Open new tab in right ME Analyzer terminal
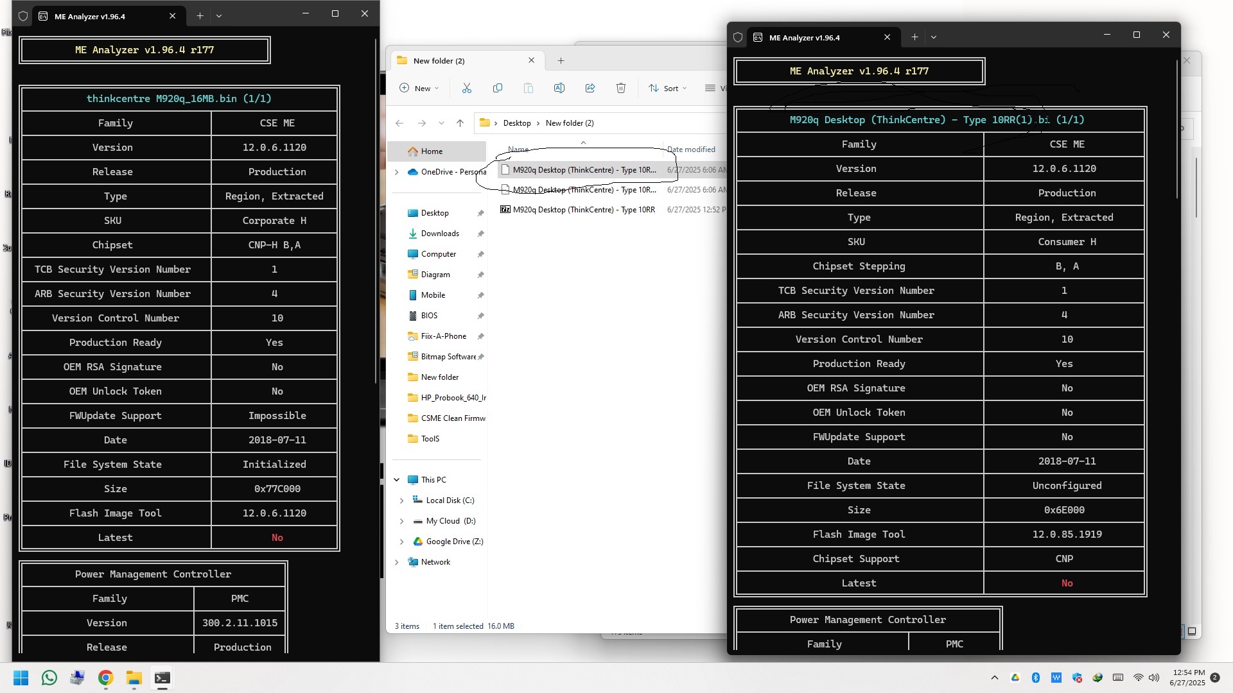The height and width of the screenshot is (693, 1233). click(914, 37)
